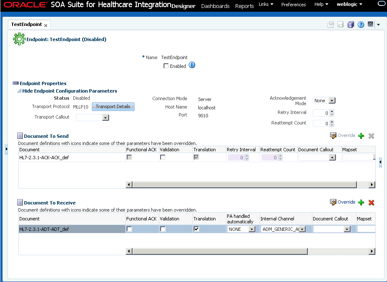Open Document Callout dropdown in receive row
Image resolution: width=387 pixels, height=282 pixels.
(x=347, y=229)
